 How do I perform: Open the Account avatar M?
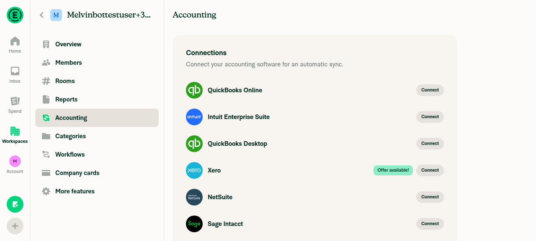tap(15, 161)
